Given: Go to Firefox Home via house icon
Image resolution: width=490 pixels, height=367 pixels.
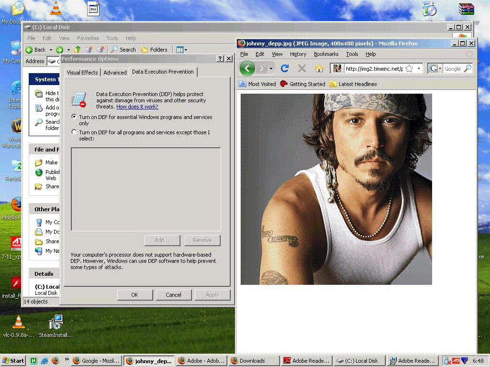Looking at the screenshot, I should tap(319, 68).
